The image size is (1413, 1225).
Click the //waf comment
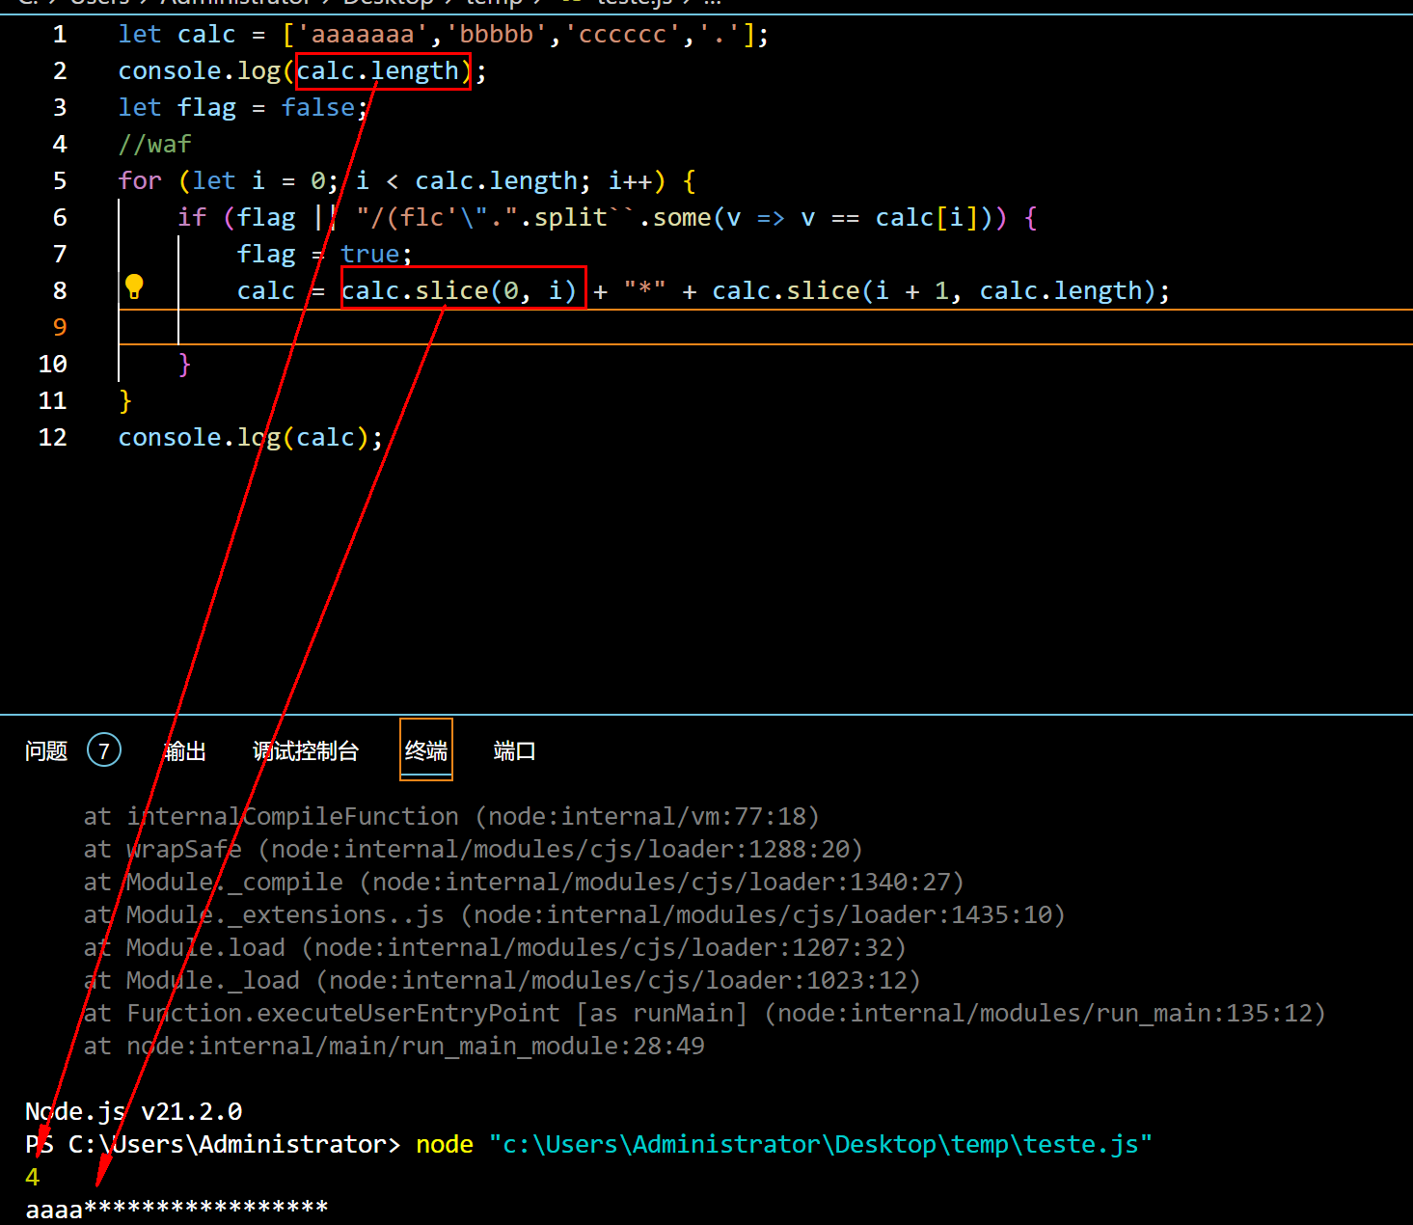pyautogui.click(x=155, y=145)
